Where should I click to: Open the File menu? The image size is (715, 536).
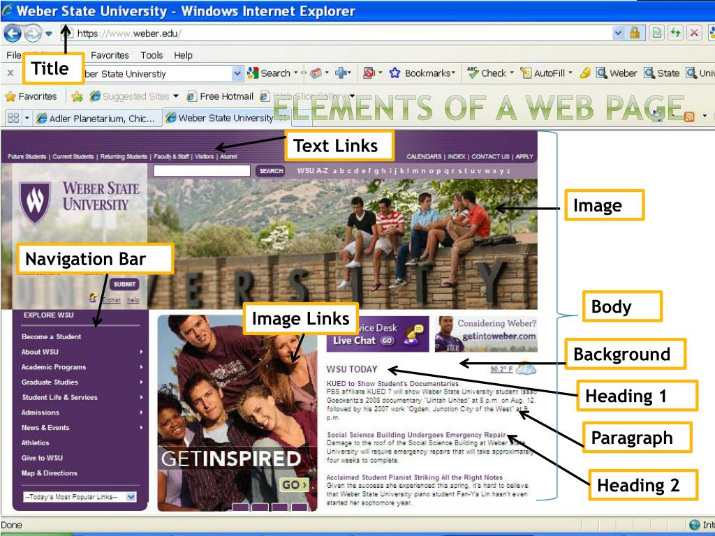[14, 55]
